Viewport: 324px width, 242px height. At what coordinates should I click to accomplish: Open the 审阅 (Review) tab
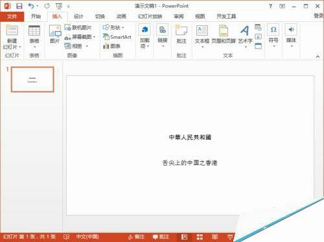click(179, 16)
